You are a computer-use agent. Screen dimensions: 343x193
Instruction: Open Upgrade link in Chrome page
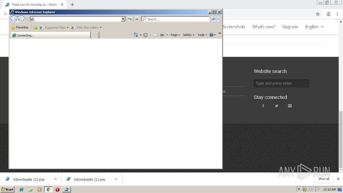click(x=290, y=27)
